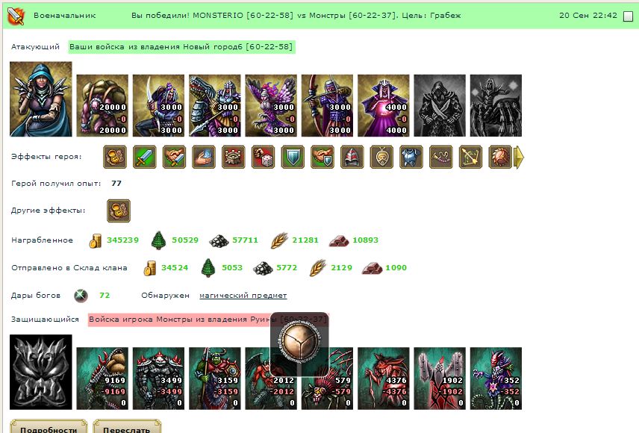The height and width of the screenshot is (433, 639).
Task: Click the Подробности button
Action: click(x=49, y=426)
